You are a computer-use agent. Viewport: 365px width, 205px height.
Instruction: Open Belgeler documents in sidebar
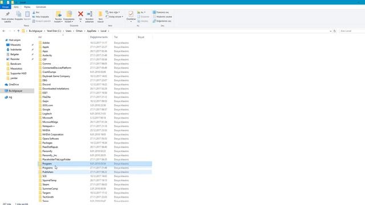[x=14, y=55]
